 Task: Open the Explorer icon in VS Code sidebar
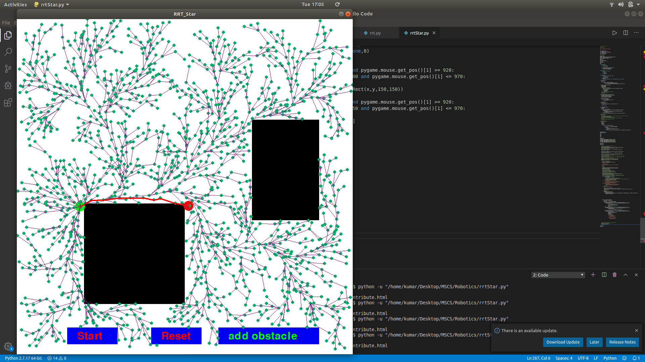pyautogui.click(x=8, y=35)
